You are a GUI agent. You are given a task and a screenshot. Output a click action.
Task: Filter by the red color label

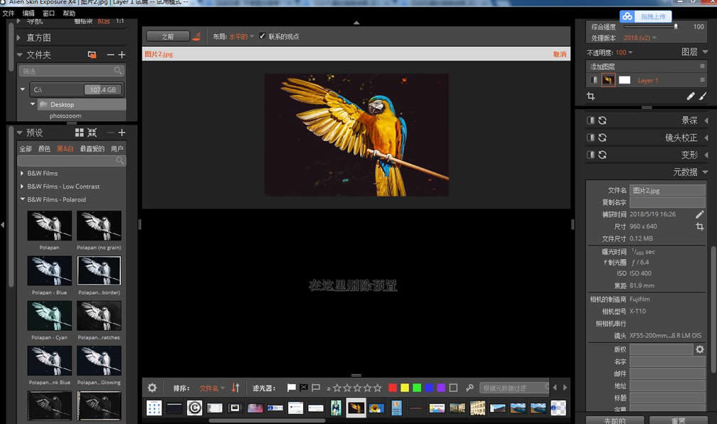tap(393, 388)
